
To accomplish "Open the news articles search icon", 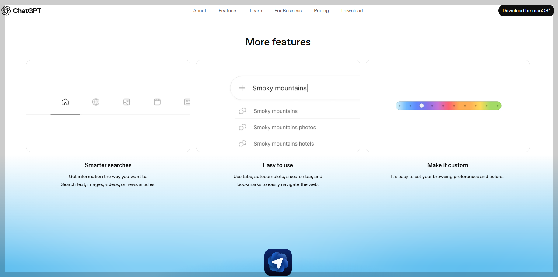I will click(187, 102).
